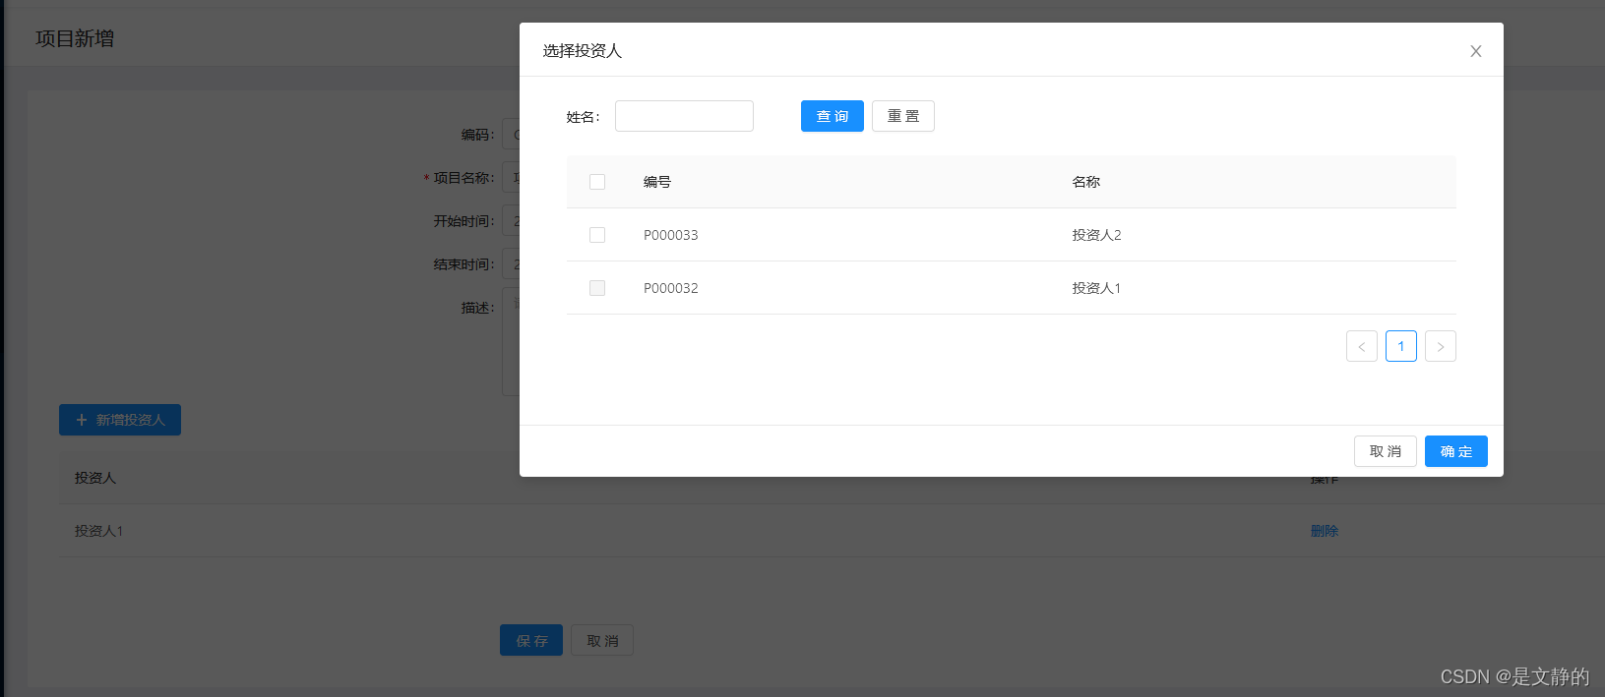Click the 重置 reset button
The height and width of the screenshot is (697, 1605).
902,116
